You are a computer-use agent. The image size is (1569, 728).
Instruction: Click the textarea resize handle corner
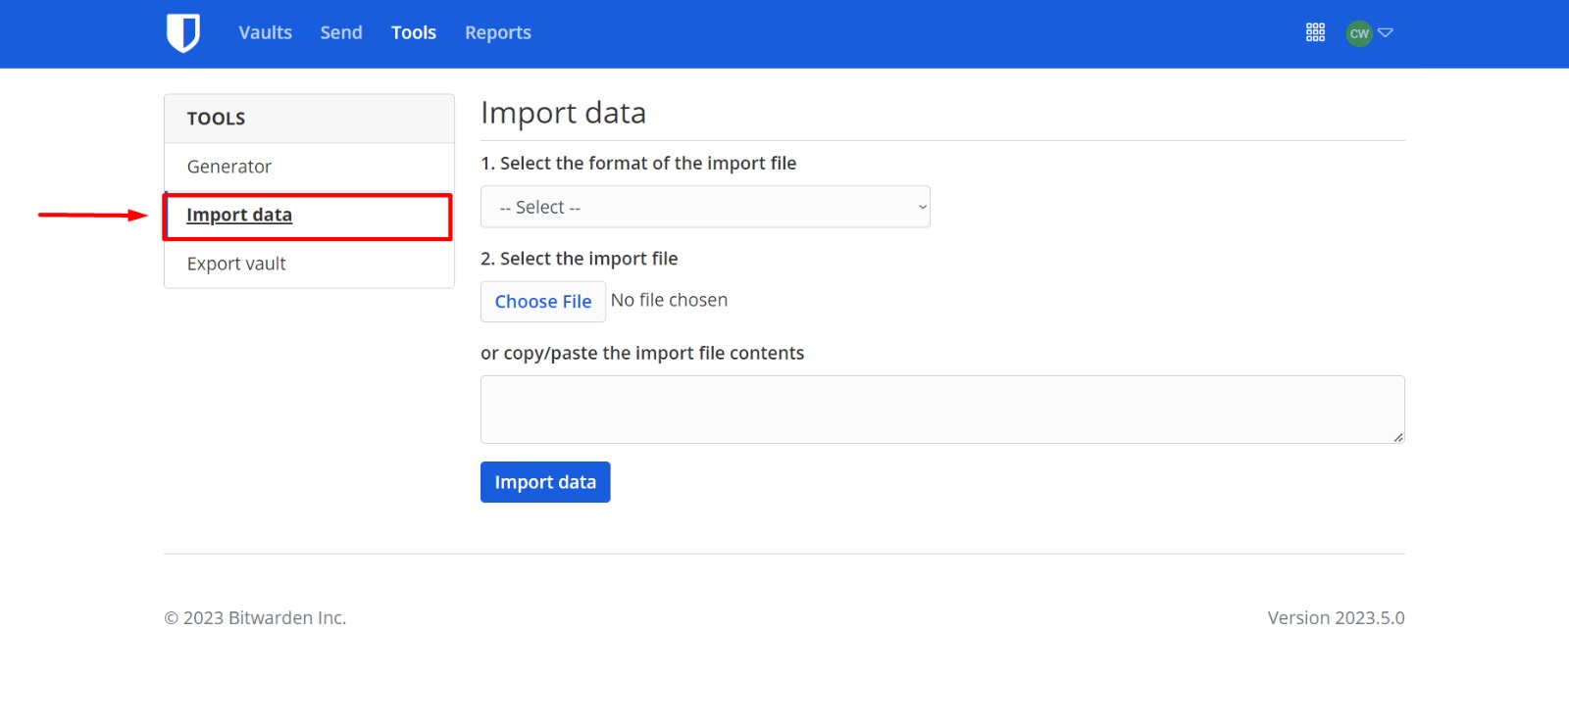[1397, 437]
